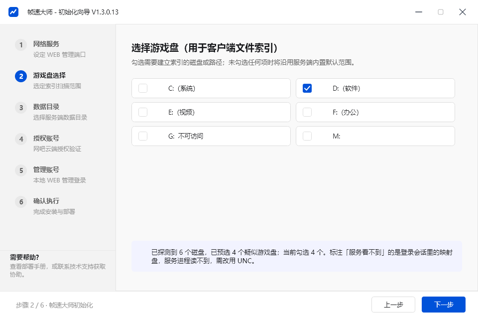The height and width of the screenshot is (319, 478).
Task: Click 设定 WEB 管理端口 subtitle
Action: [59, 55]
